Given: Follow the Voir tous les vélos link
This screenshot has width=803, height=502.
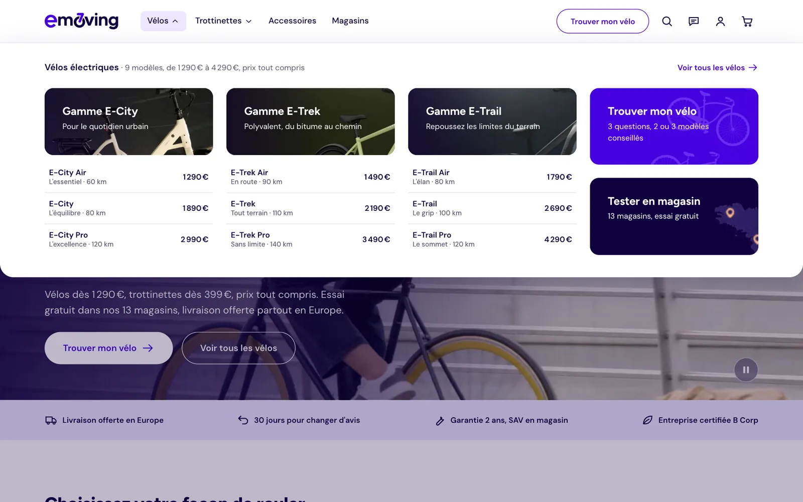Looking at the screenshot, I should [x=717, y=68].
